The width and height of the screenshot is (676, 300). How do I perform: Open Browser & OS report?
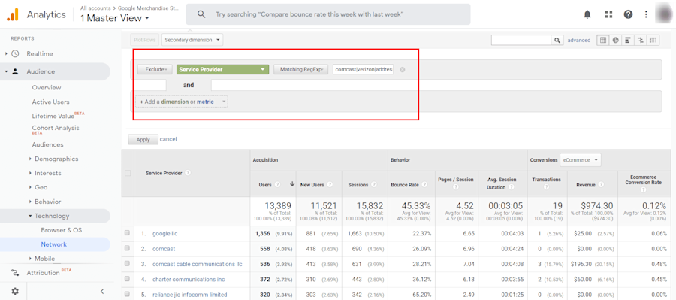point(62,230)
